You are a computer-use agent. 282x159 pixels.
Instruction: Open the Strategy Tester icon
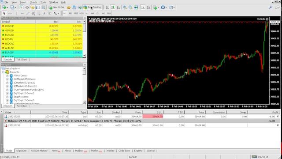tap(44, 8)
